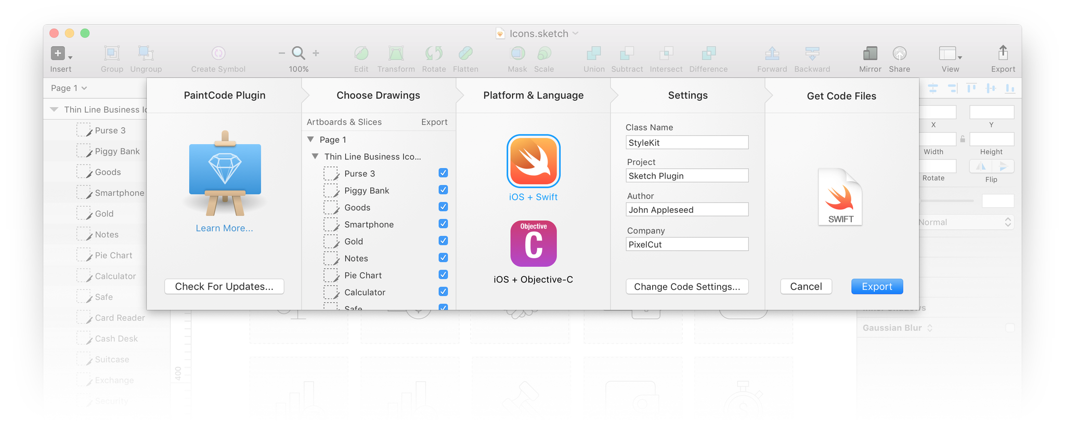Click the Export toolbar icon
This screenshot has height=446, width=1065.
(1003, 53)
